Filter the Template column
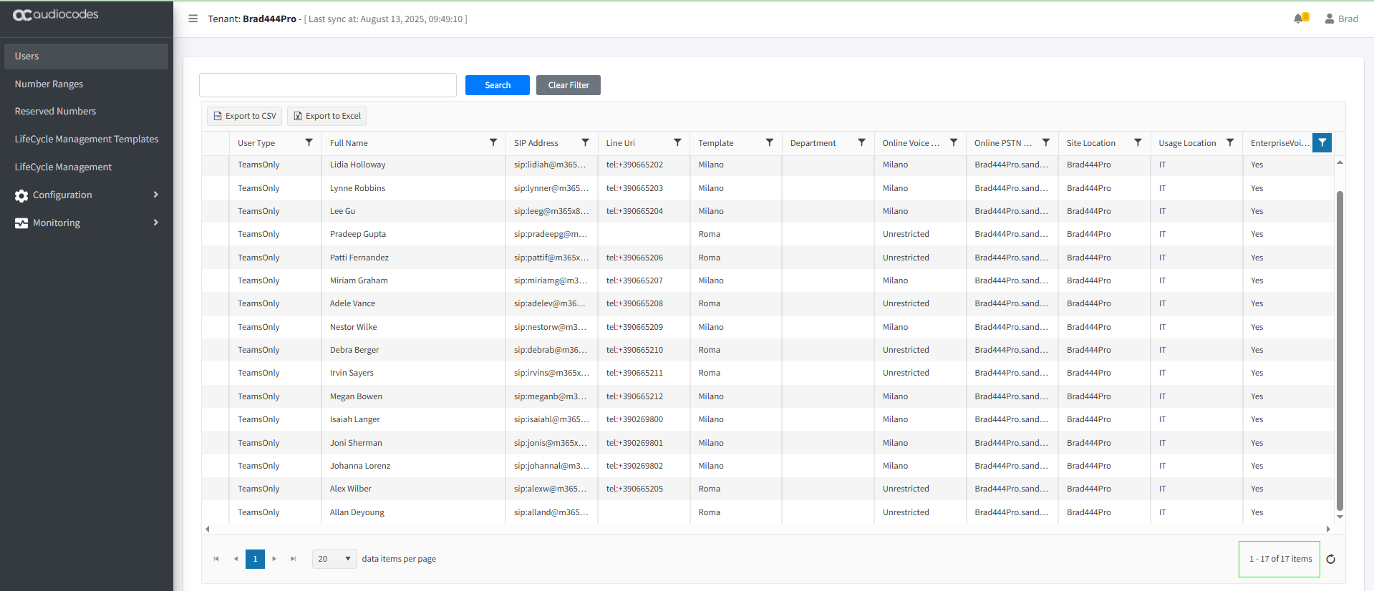 (769, 143)
